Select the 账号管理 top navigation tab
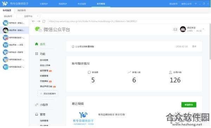This screenshot has width=211, height=128. click(101, 4)
